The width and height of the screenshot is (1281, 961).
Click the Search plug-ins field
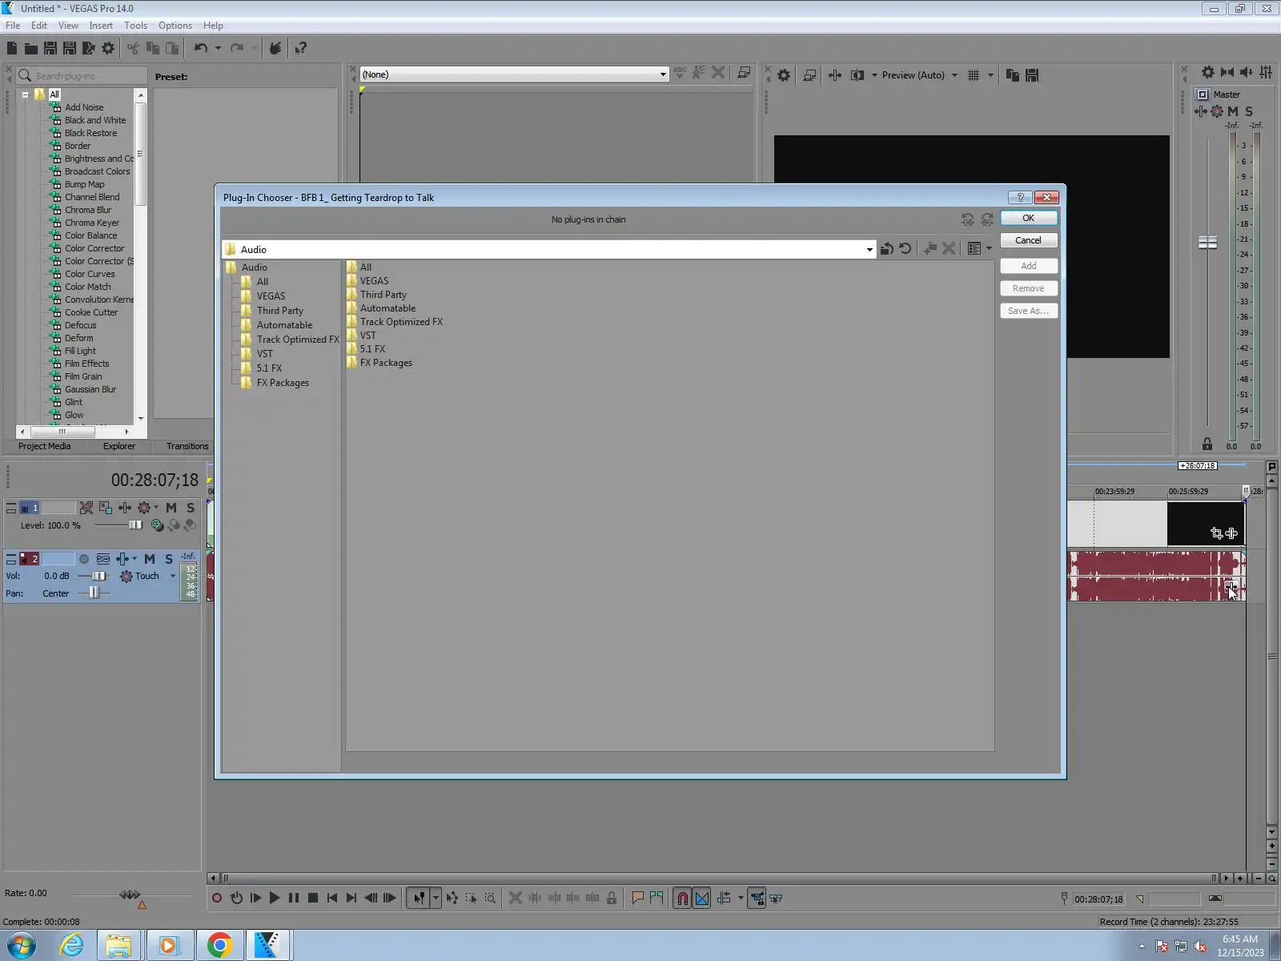(x=82, y=76)
